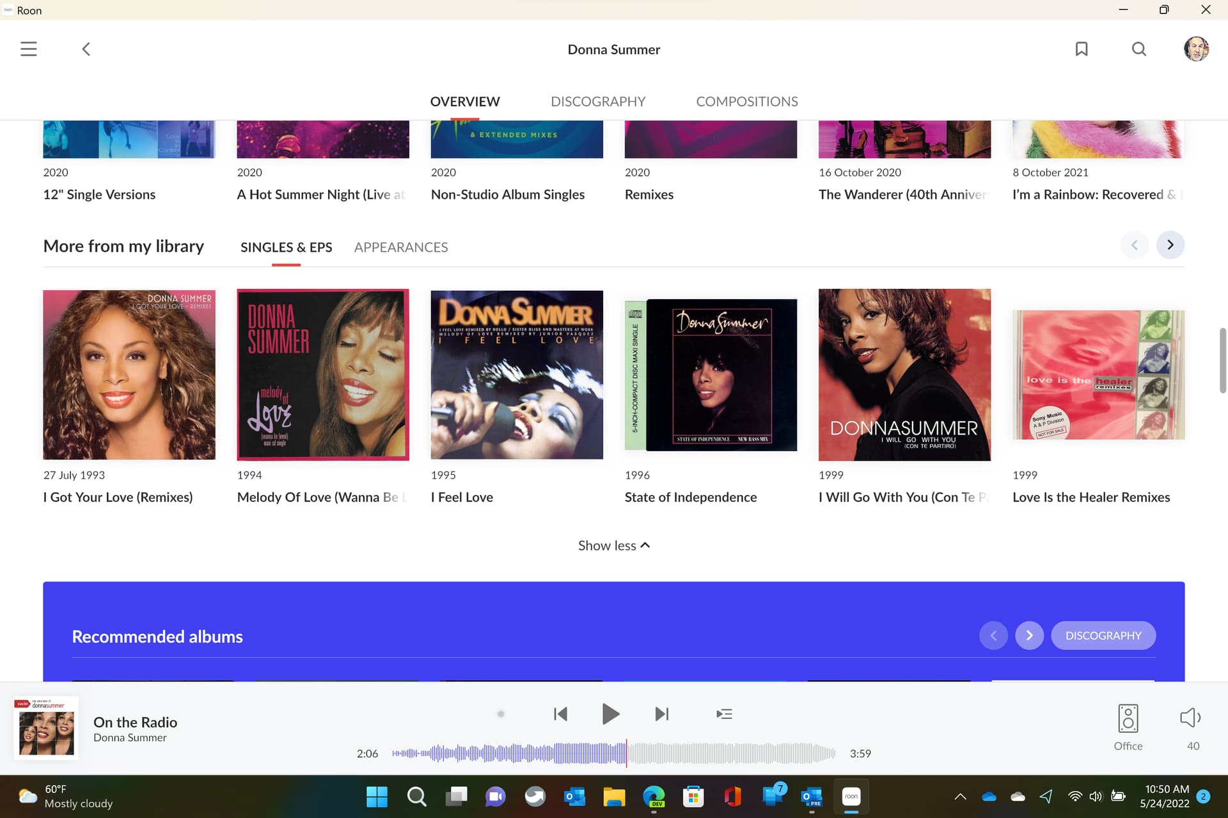This screenshot has width=1228, height=818.
Task: Skip to the previous track
Action: click(x=560, y=714)
